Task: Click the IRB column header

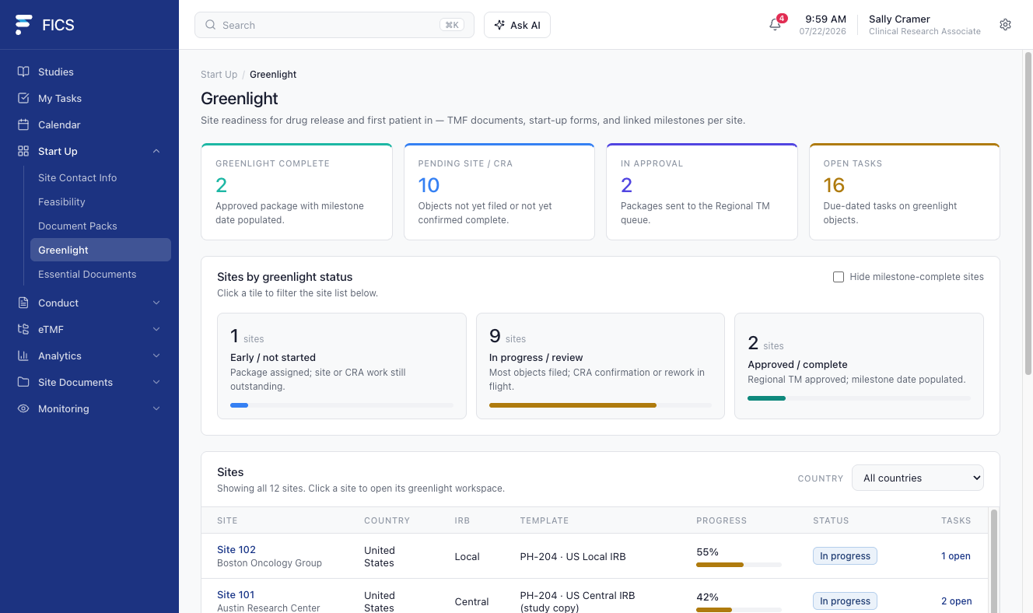Action: pos(462,520)
